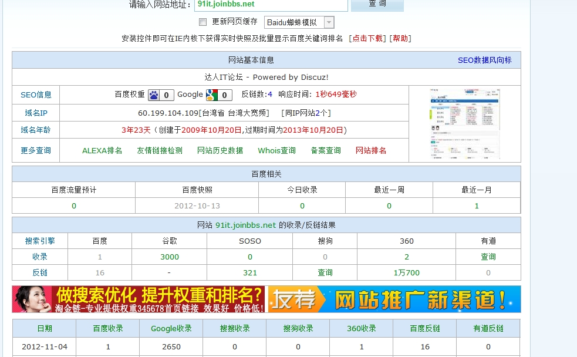Click Google 收录 value 3000
This screenshot has width=577, height=357.
coord(170,257)
